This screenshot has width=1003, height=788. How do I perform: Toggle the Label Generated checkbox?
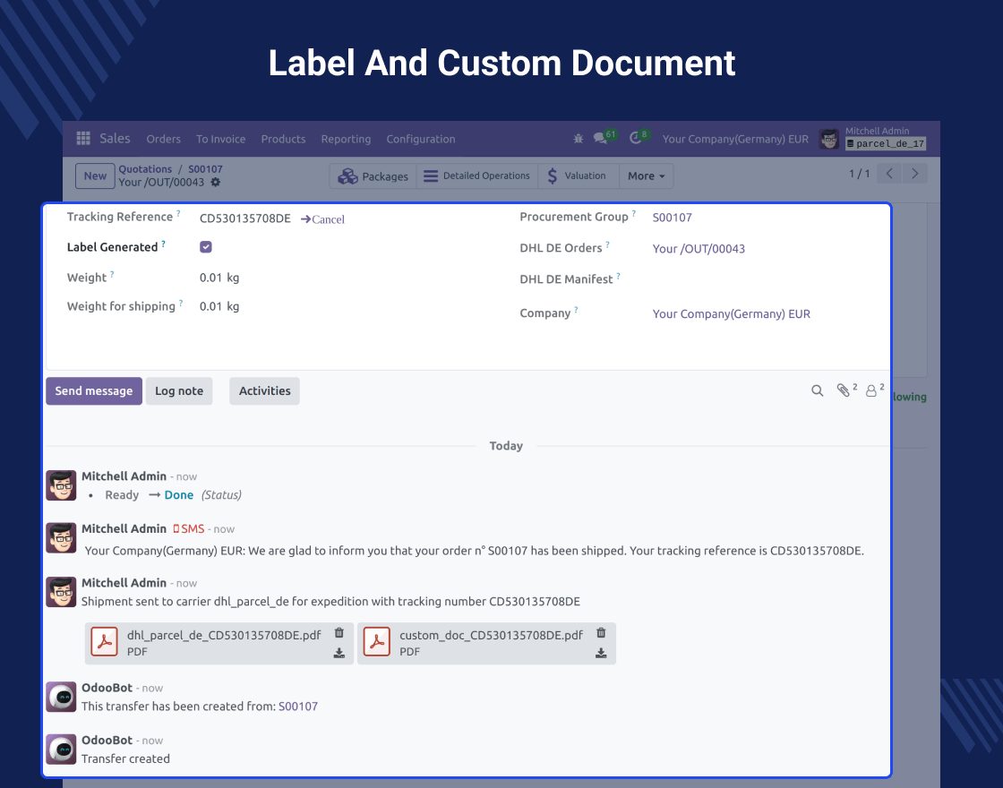pos(206,247)
